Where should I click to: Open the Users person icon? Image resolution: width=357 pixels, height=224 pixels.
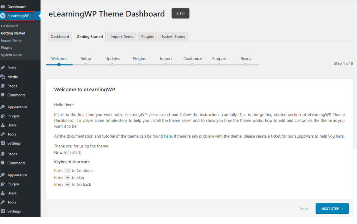pos(3,125)
